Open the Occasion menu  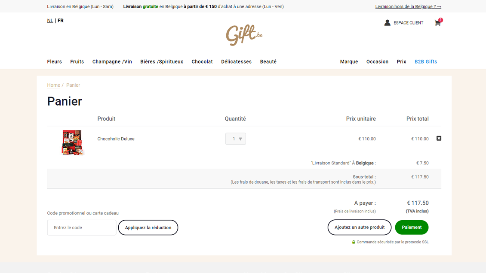point(377,62)
